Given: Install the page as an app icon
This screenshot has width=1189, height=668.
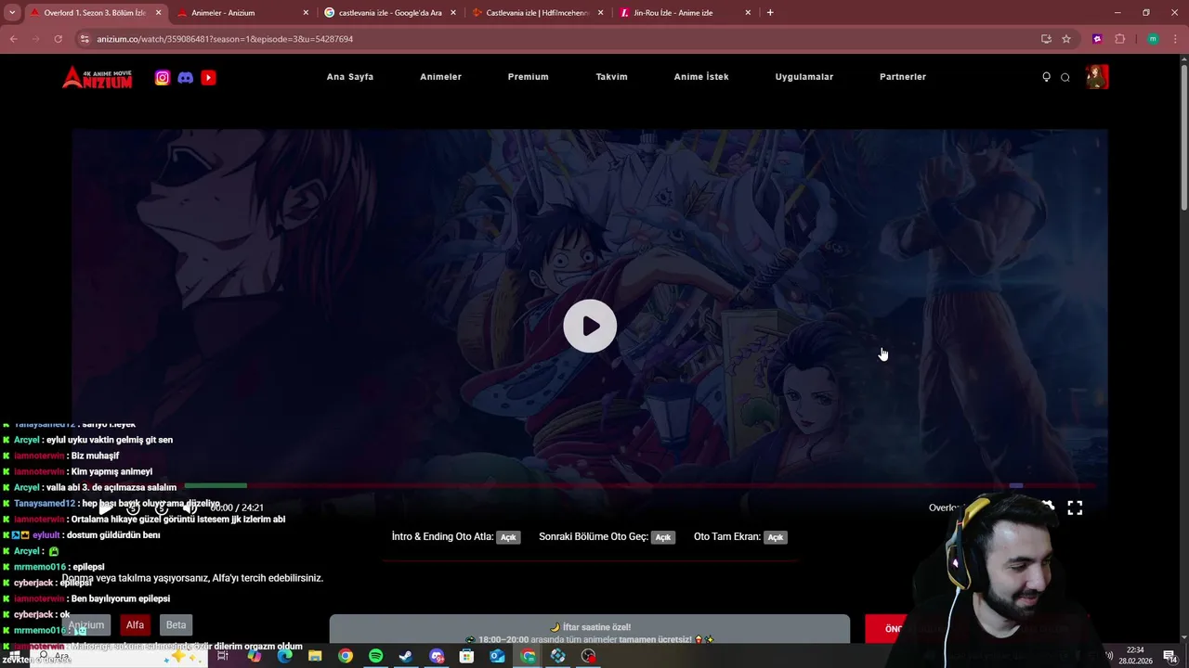Looking at the screenshot, I should (1046, 39).
